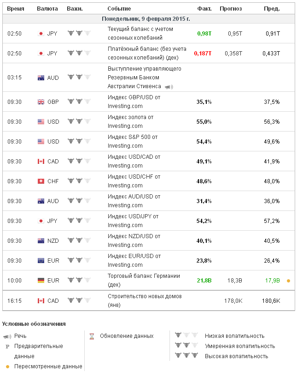Click the green 21,8B actual value
The image size is (297, 372).
204,281
